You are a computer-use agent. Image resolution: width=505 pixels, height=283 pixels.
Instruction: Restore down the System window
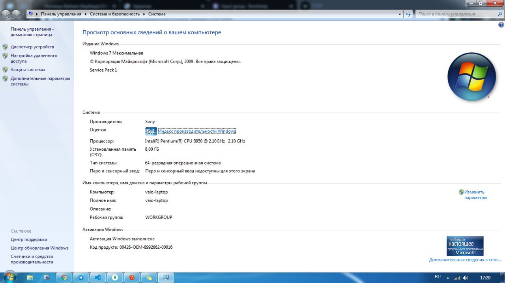pyautogui.click(x=481, y=3)
